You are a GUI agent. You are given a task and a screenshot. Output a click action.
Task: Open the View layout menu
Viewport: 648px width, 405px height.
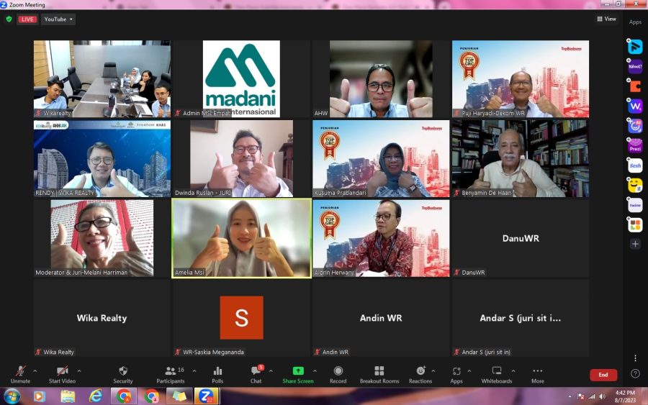pos(606,19)
